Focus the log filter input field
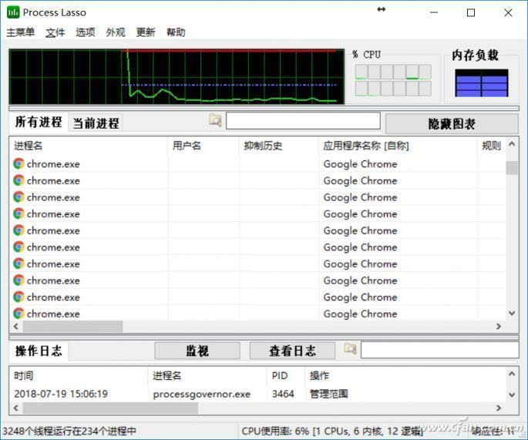528x440 pixels. pos(440,350)
